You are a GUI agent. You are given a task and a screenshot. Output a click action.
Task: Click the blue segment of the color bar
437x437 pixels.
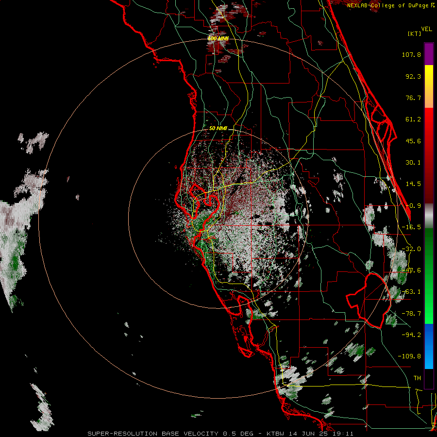coord(429,346)
